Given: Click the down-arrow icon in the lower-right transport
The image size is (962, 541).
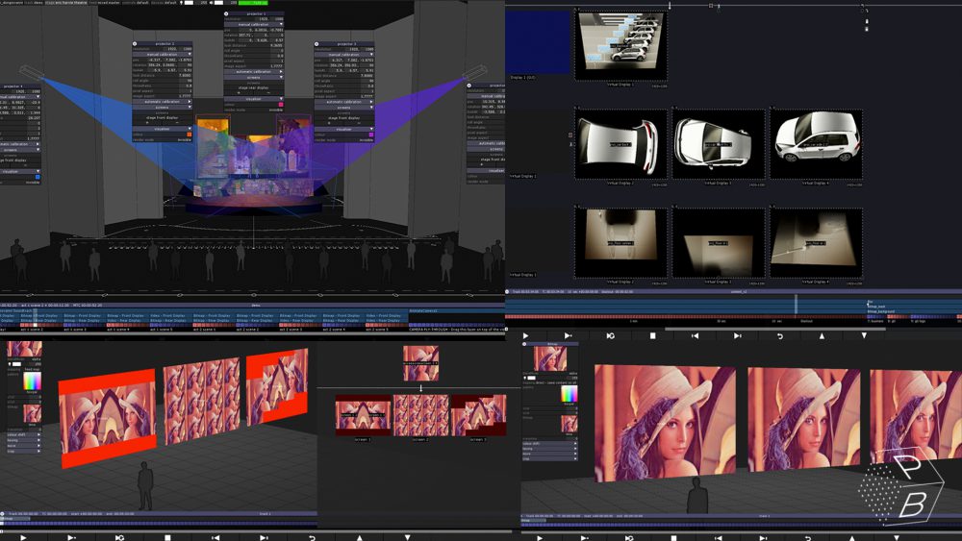Looking at the screenshot, I should [897, 538].
